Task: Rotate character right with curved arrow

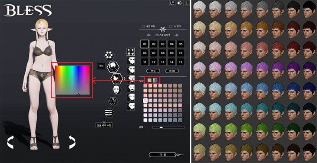Action: point(72,142)
